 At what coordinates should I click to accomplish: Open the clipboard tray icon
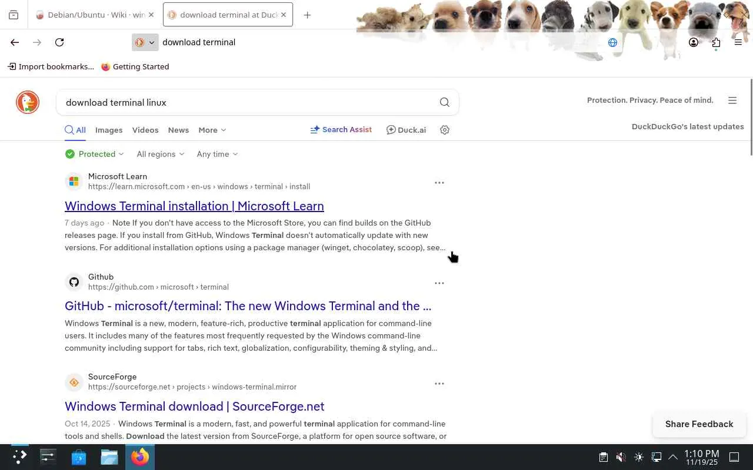[603, 457]
